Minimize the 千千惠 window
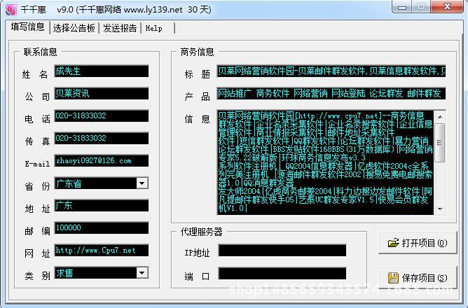The width and height of the screenshot is (468, 308). pyautogui.click(x=402, y=7)
